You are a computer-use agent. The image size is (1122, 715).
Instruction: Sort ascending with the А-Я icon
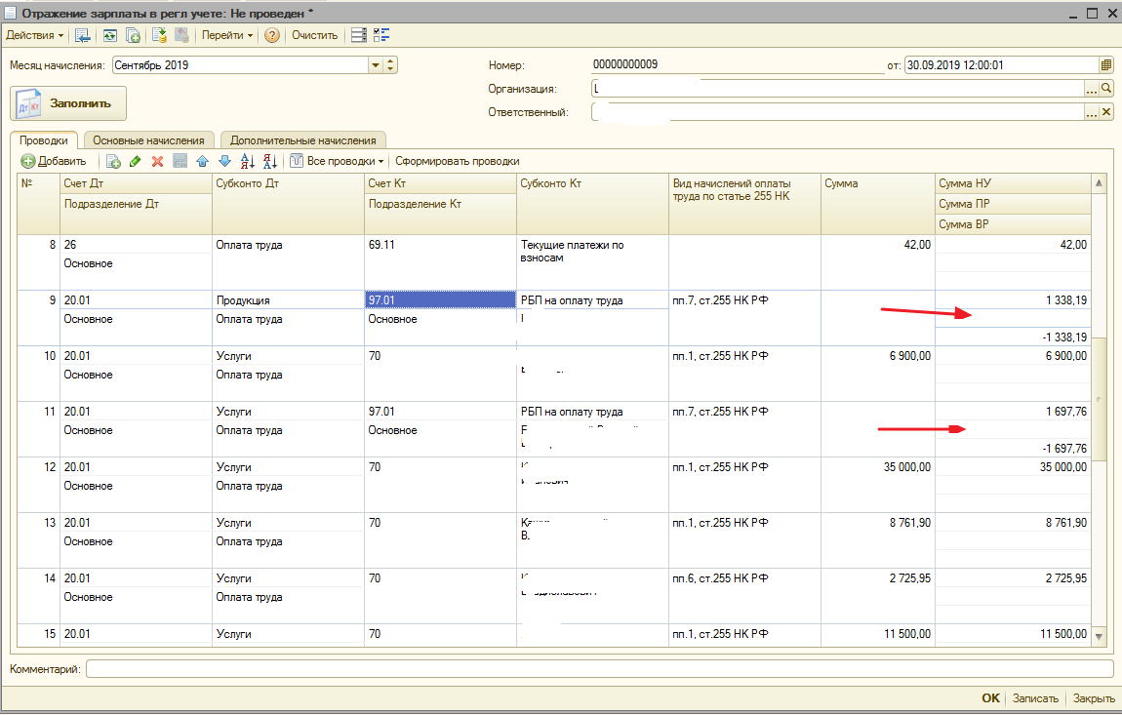tap(247, 161)
